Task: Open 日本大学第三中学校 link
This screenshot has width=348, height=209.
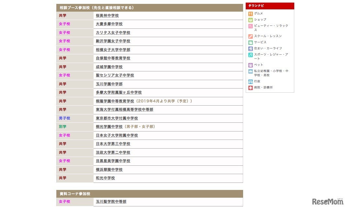Action: click(113, 144)
